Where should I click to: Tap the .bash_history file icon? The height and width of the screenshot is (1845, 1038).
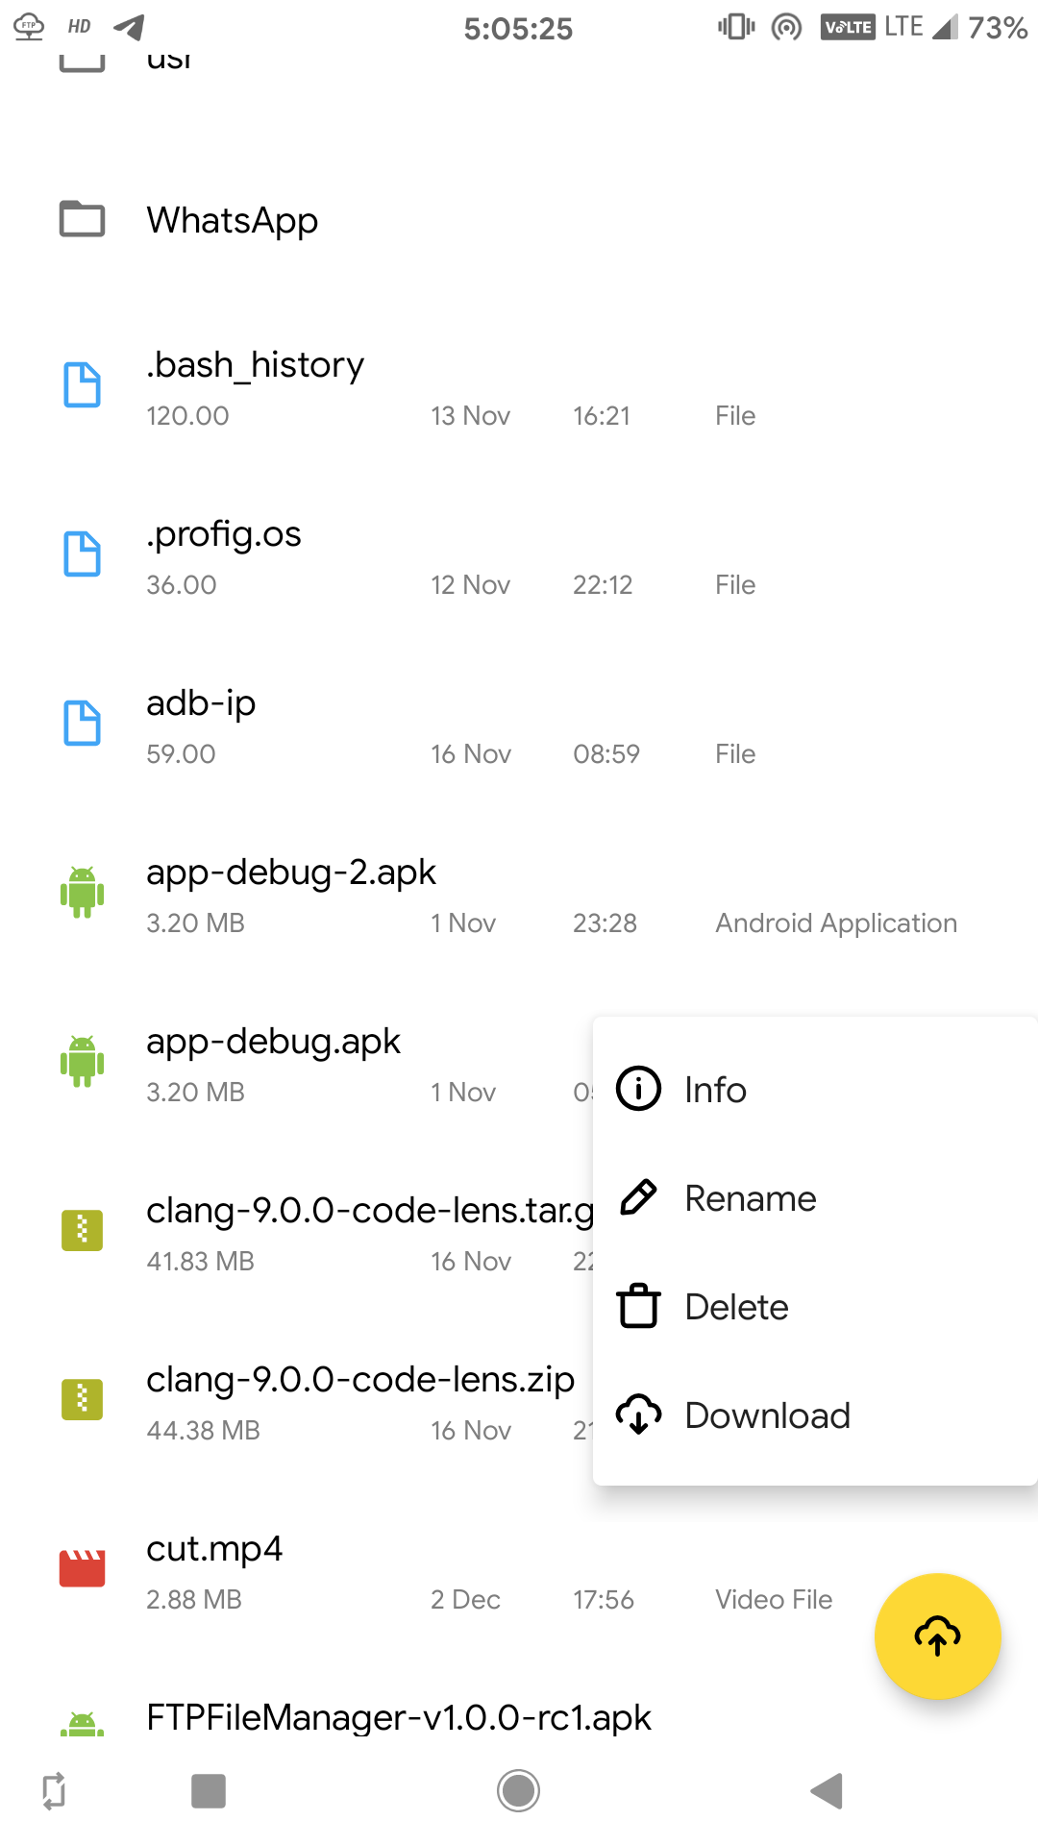(x=83, y=385)
